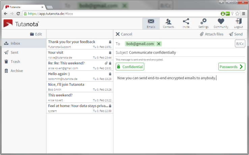Click sender 'Tutanota-Support'
This screenshot has width=249, height=155.
click(x=59, y=47)
